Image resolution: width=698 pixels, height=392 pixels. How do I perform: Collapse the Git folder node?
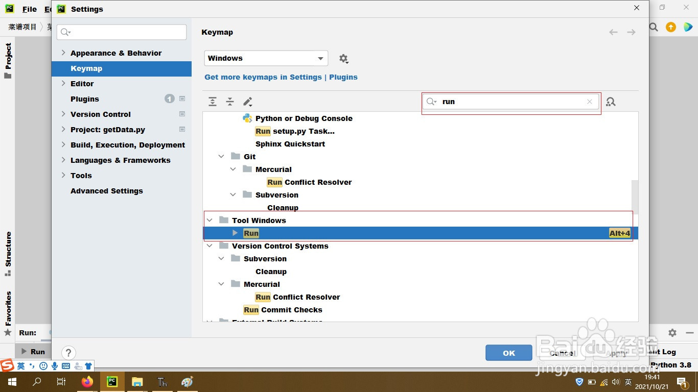point(221,157)
